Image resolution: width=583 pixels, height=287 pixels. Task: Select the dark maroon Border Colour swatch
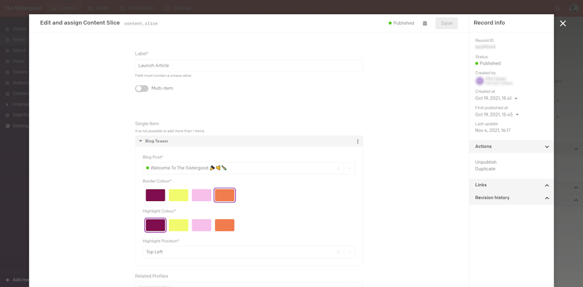pyautogui.click(x=155, y=195)
